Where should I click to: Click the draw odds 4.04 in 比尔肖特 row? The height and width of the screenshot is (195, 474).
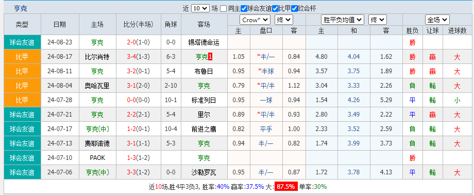point(353,57)
